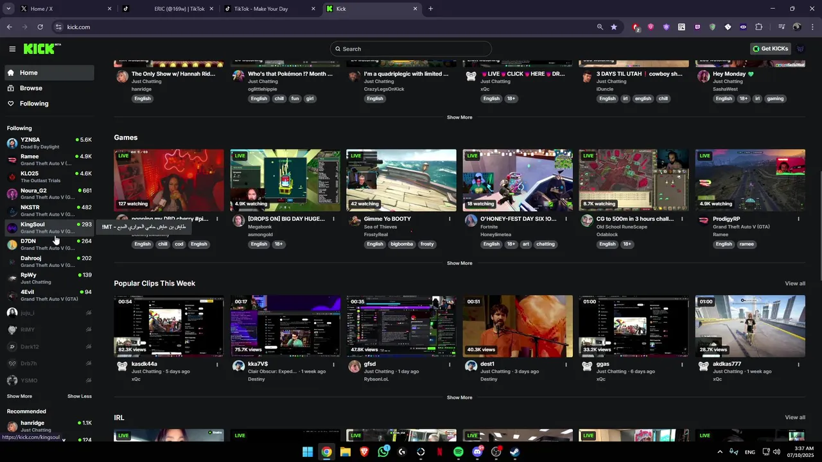The image size is (822, 462).
Task: Open a new browser tab
Action: click(x=430, y=9)
